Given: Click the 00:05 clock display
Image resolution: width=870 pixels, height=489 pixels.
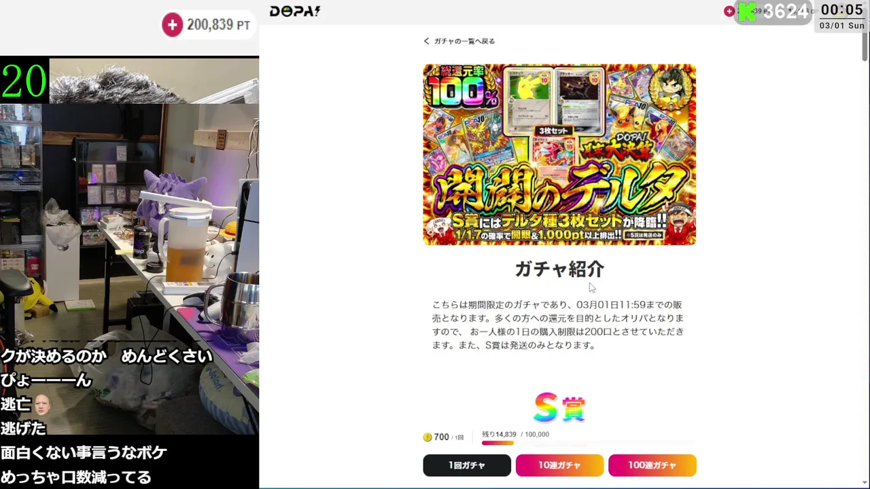Looking at the screenshot, I should (841, 10).
